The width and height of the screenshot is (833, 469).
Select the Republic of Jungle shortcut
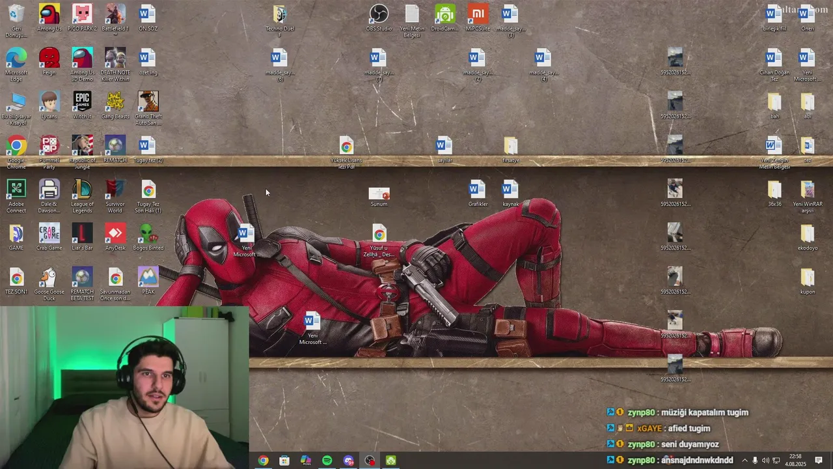(x=82, y=152)
